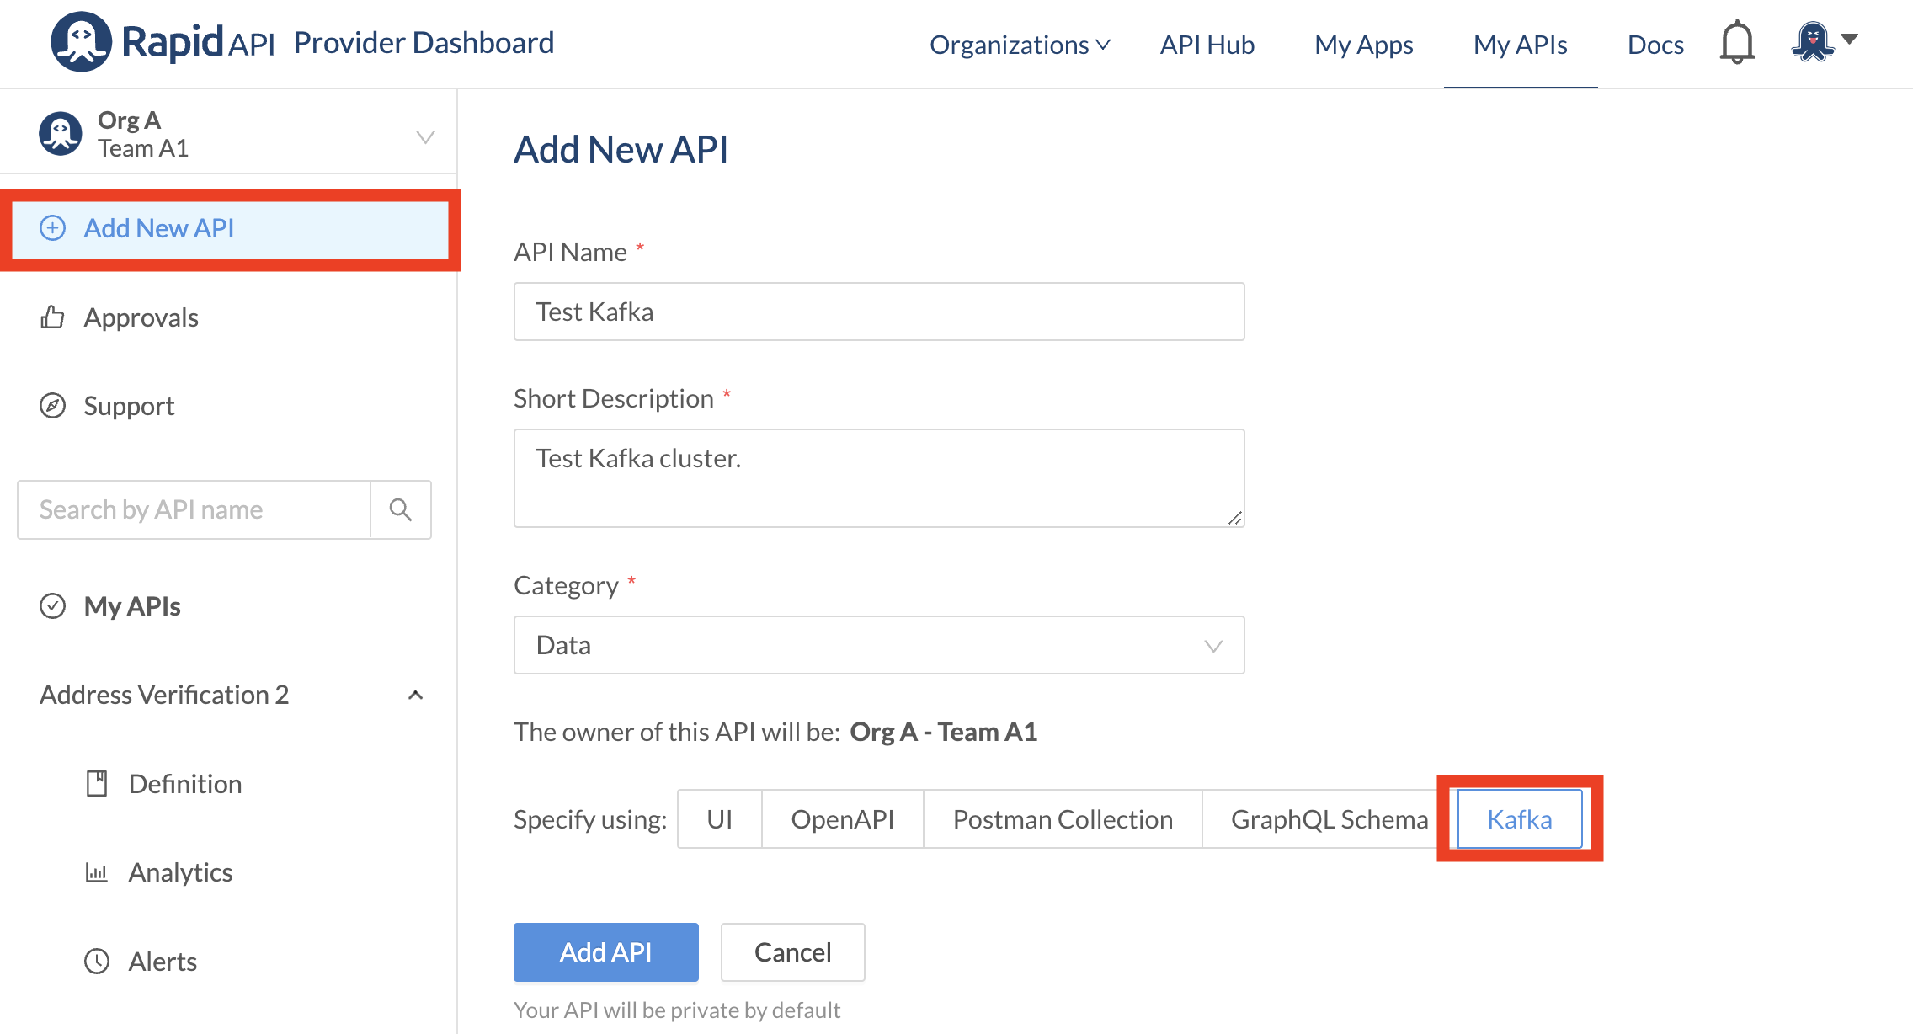Open the Organizations menu
1913x1034 pixels.
coord(1019,45)
